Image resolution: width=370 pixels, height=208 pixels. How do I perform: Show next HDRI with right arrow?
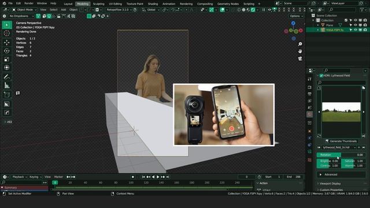tap(364, 112)
